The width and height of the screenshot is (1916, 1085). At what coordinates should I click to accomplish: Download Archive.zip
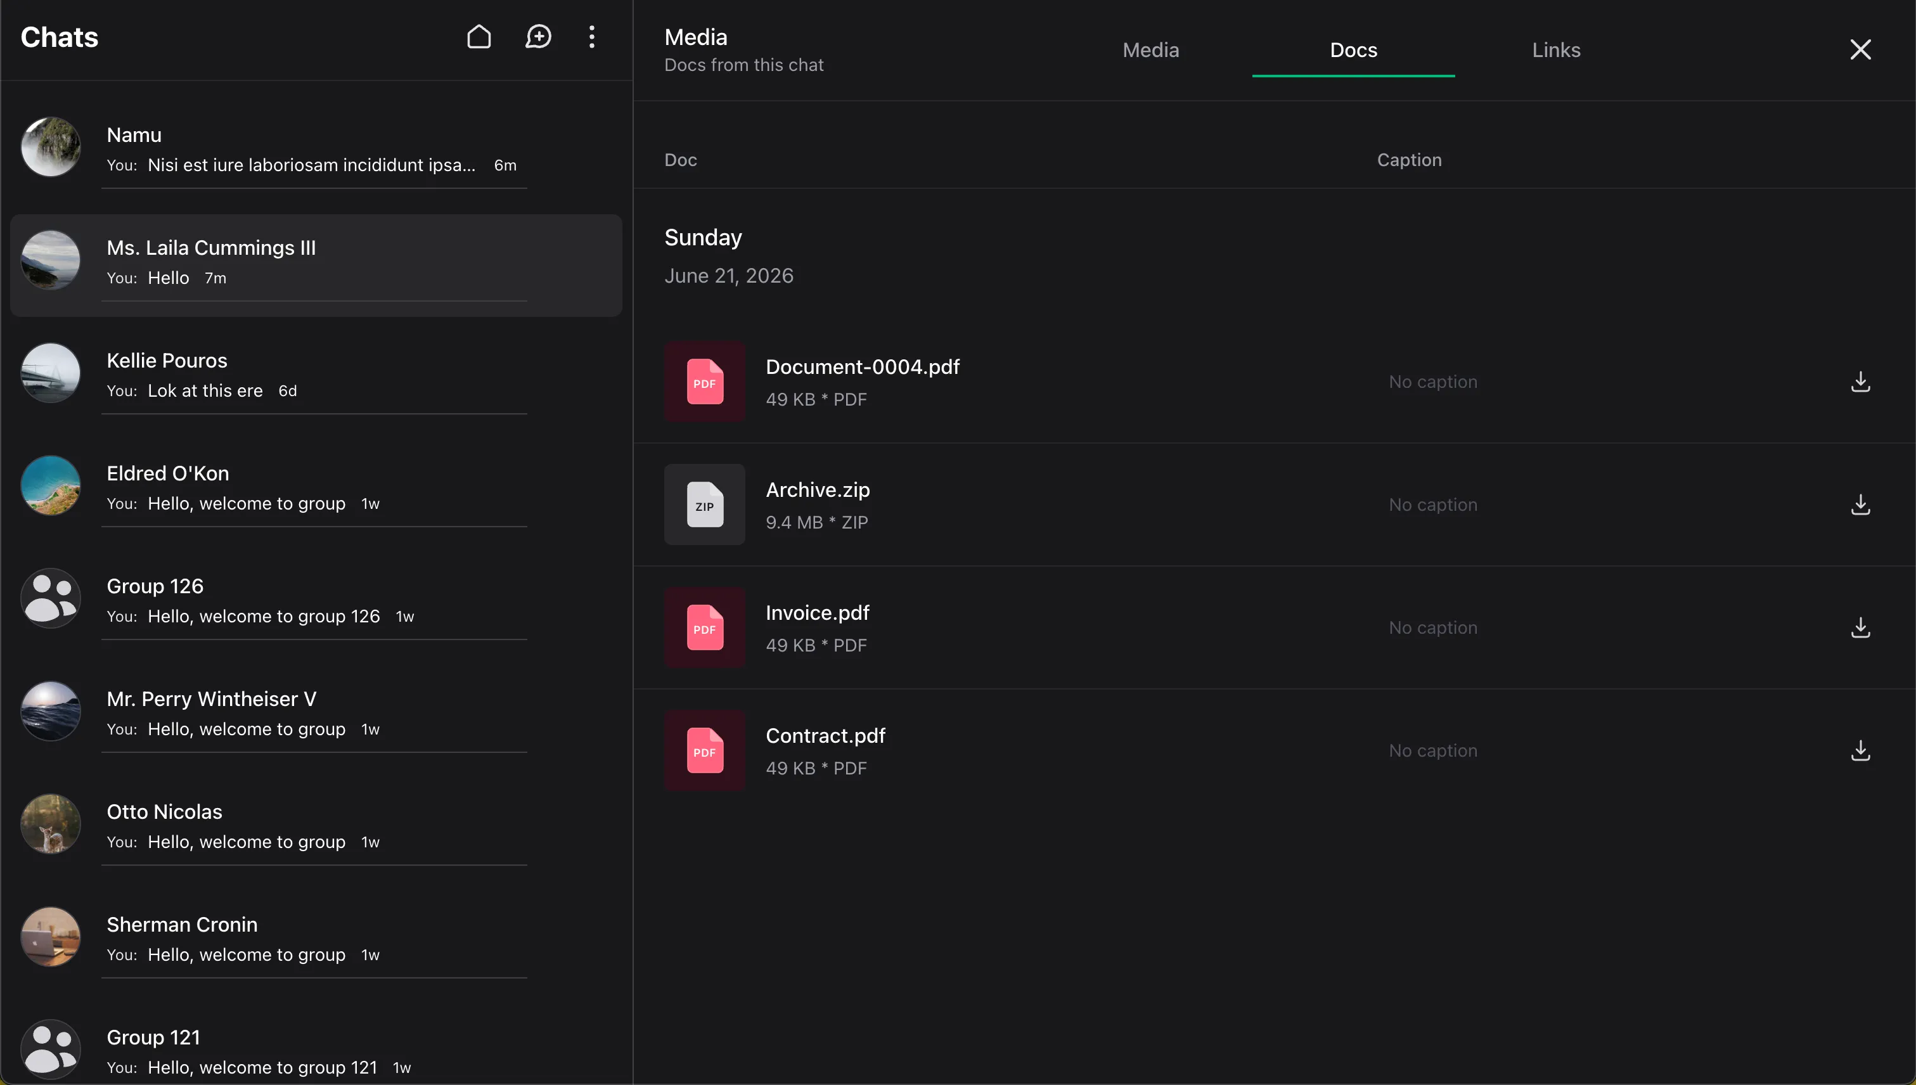click(x=1861, y=504)
